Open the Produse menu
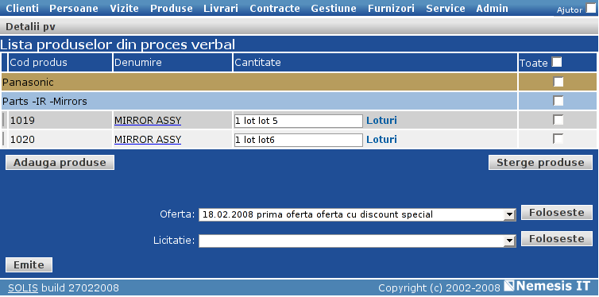599x297 pixels. [x=171, y=9]
